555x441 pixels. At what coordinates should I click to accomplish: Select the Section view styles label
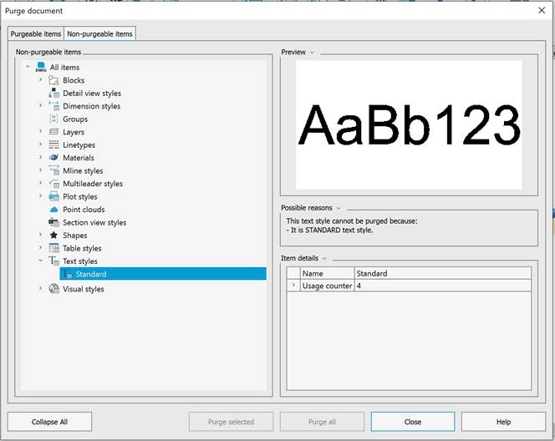(x=94, y=222)
